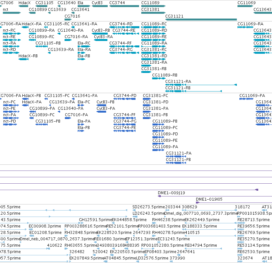Select EST EP08403.3prime
272x263 pixels.
160,252
